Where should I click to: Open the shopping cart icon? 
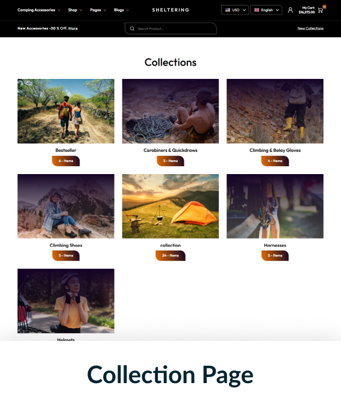tap(321, 10)
